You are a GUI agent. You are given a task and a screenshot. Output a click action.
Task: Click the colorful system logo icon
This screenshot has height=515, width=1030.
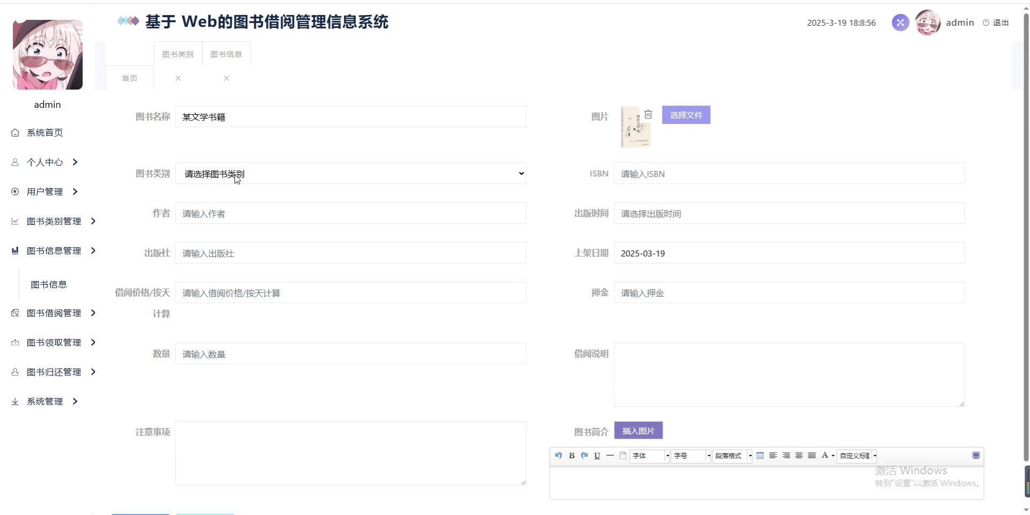tap(128, 21)
